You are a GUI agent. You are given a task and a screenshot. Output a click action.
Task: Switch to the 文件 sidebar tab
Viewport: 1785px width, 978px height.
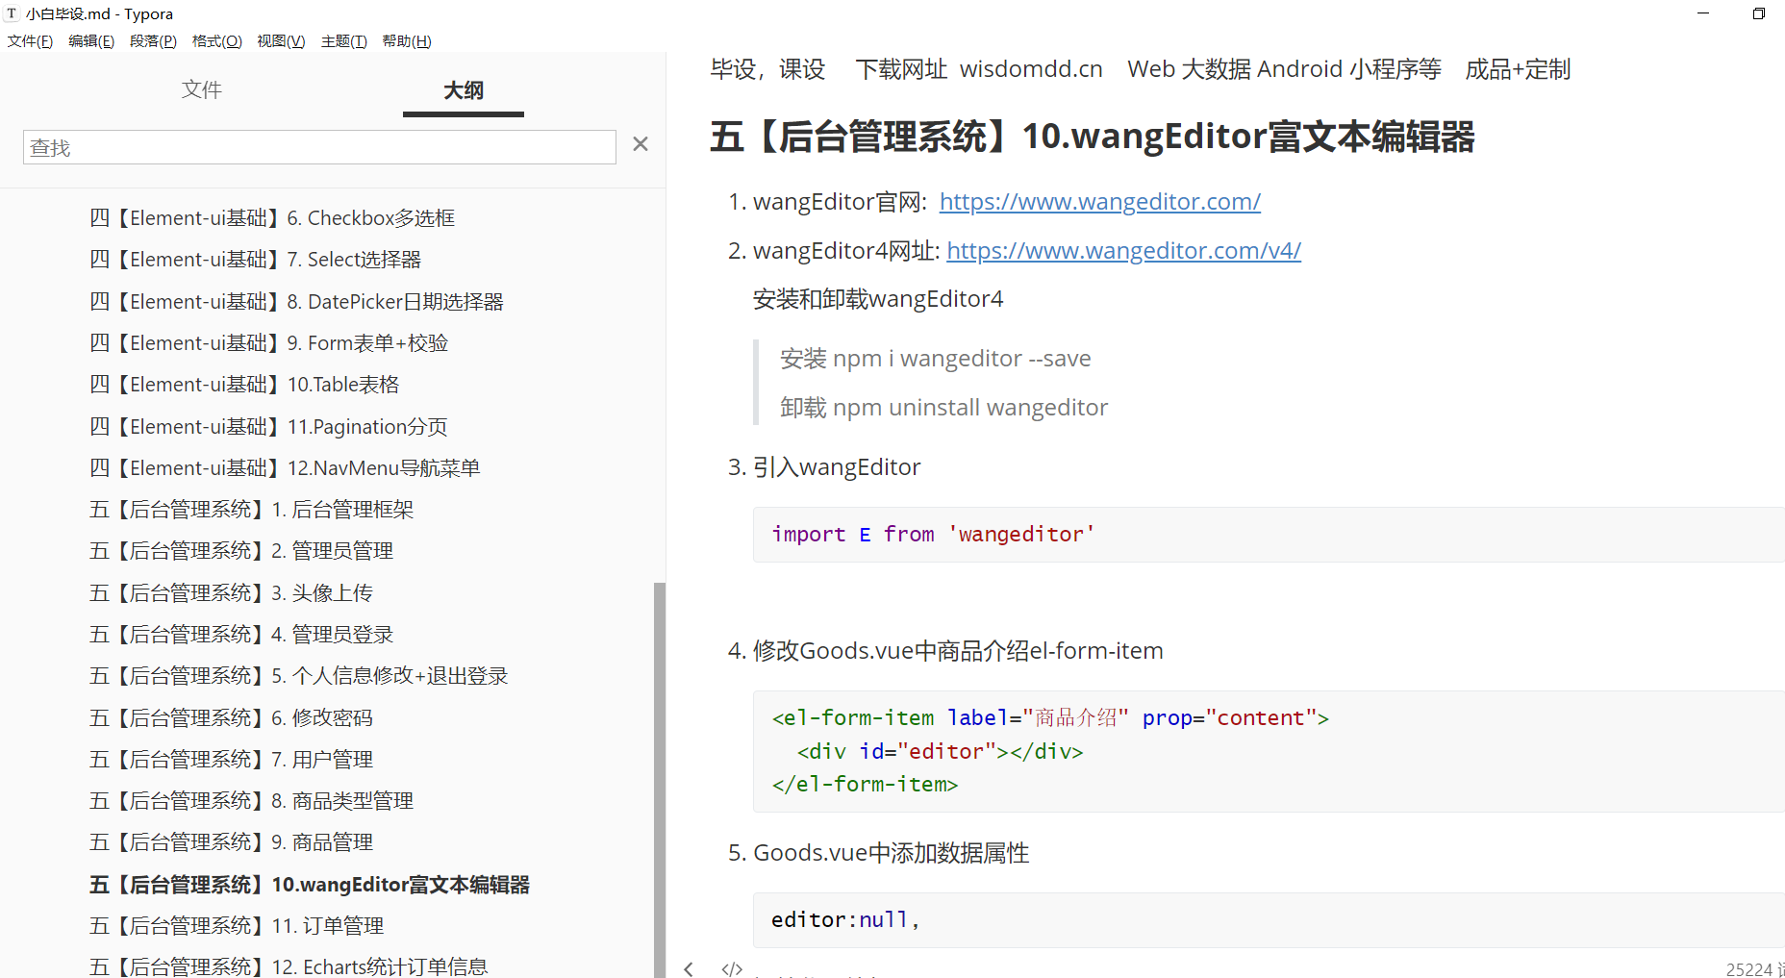pos(202,89)
